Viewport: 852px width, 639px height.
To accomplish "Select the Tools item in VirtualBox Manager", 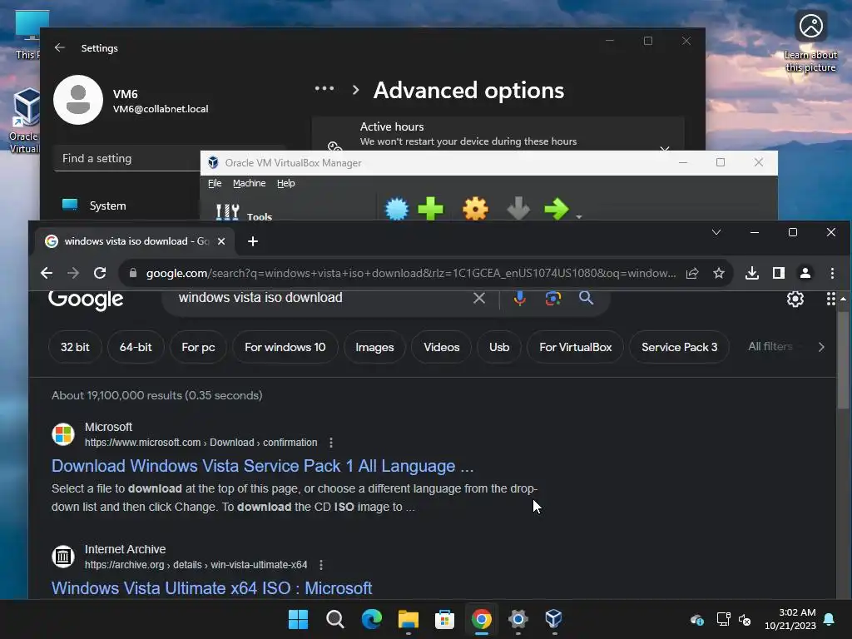I will tap(244, 213).
